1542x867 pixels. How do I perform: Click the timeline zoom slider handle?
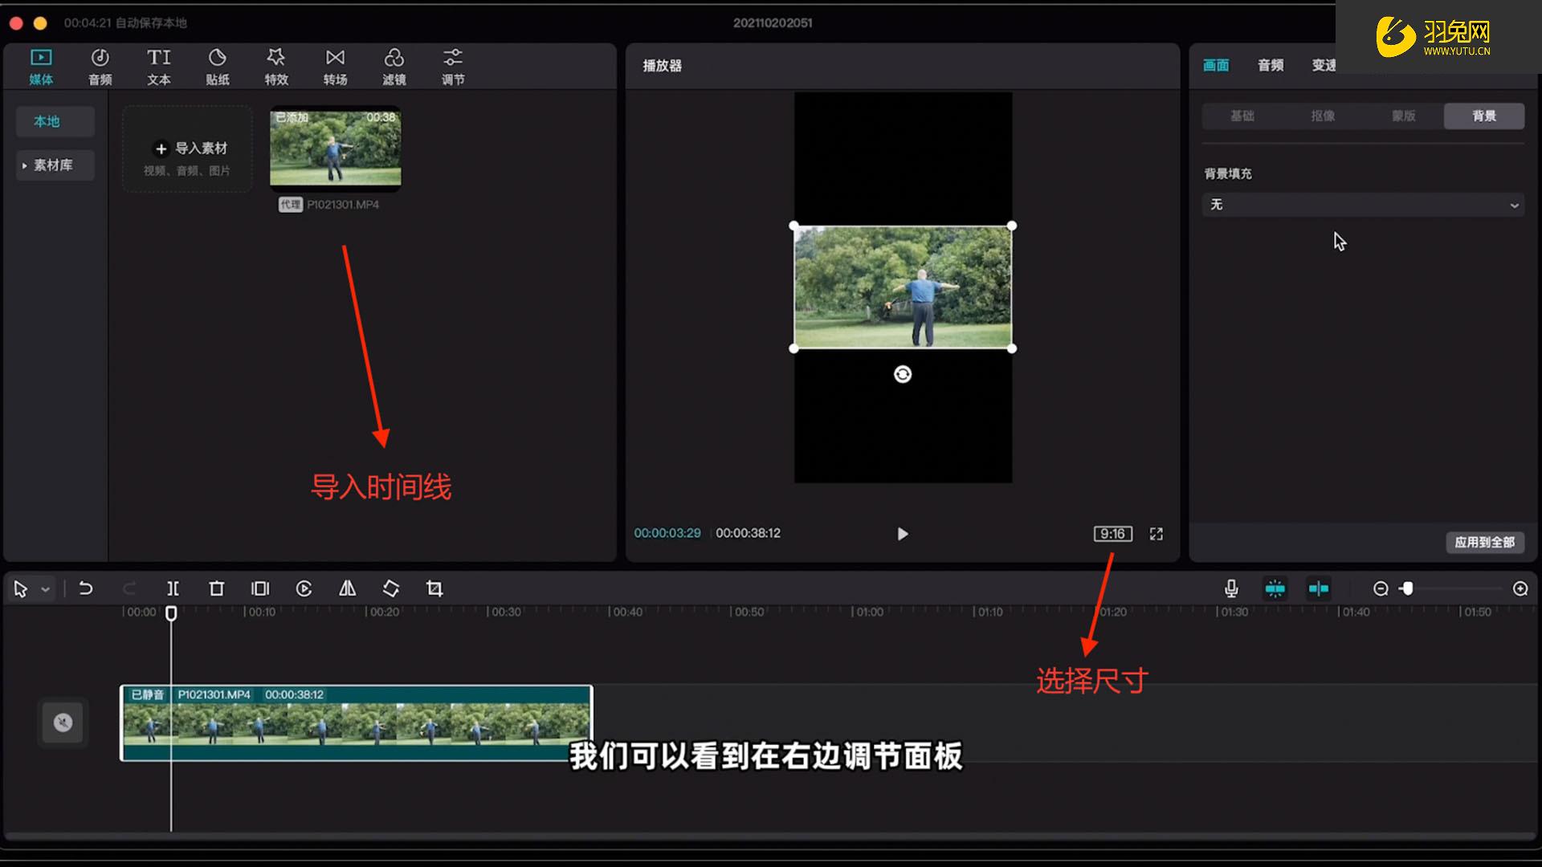click(x=1407, y=589)
